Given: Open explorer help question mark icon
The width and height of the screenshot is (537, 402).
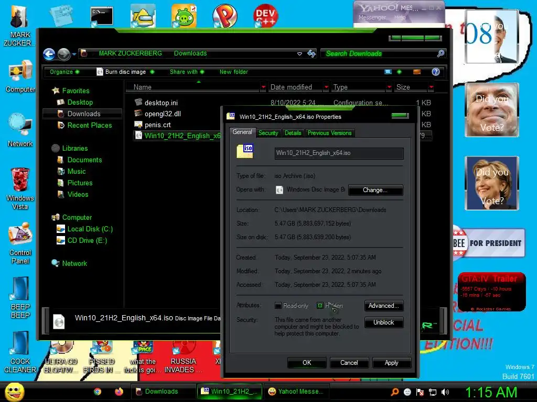Looking at the screenshot, I should tap(436, 72).
